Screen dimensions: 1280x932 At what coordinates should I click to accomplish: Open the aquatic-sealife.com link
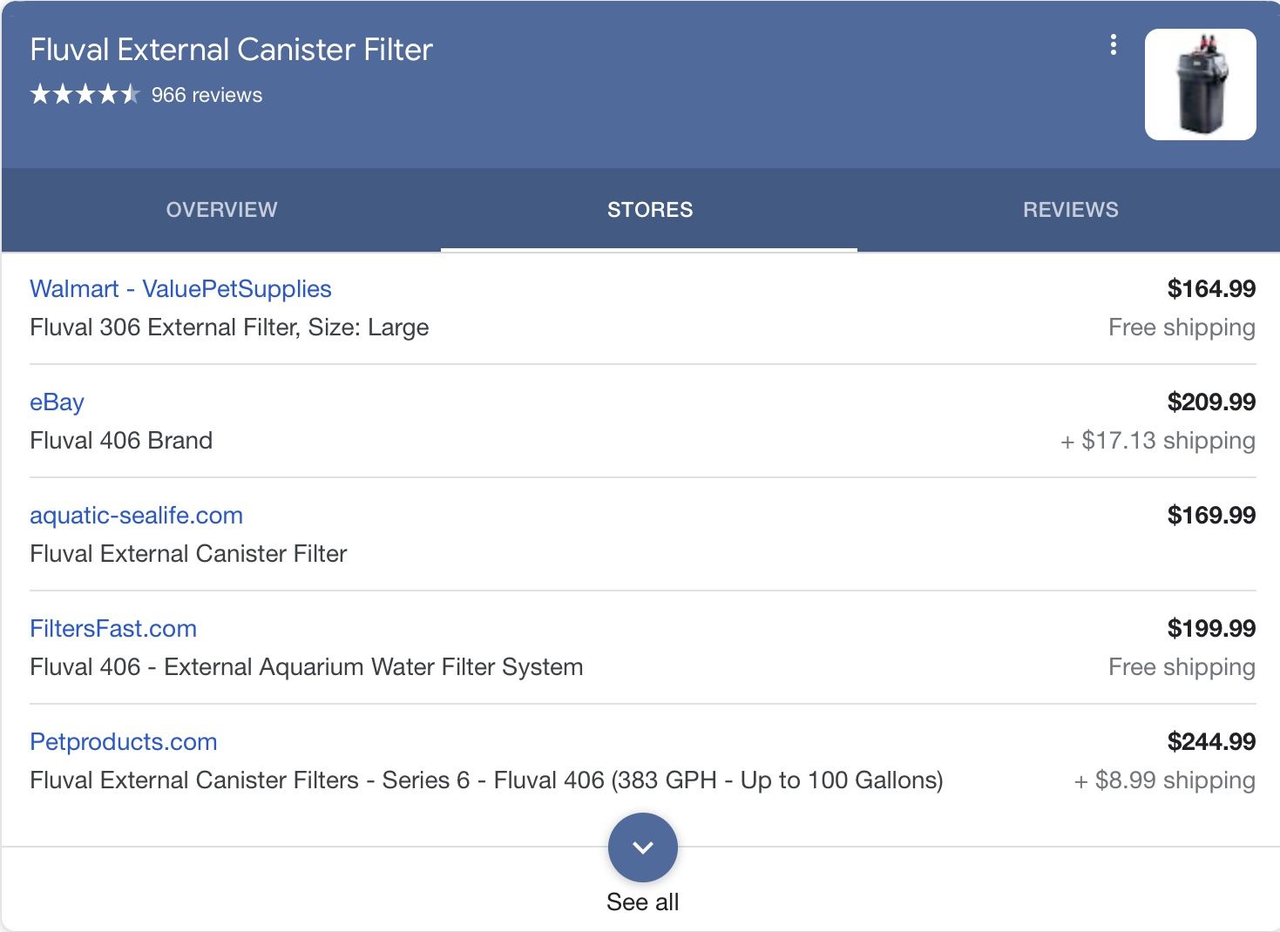[x=136, y=516]
